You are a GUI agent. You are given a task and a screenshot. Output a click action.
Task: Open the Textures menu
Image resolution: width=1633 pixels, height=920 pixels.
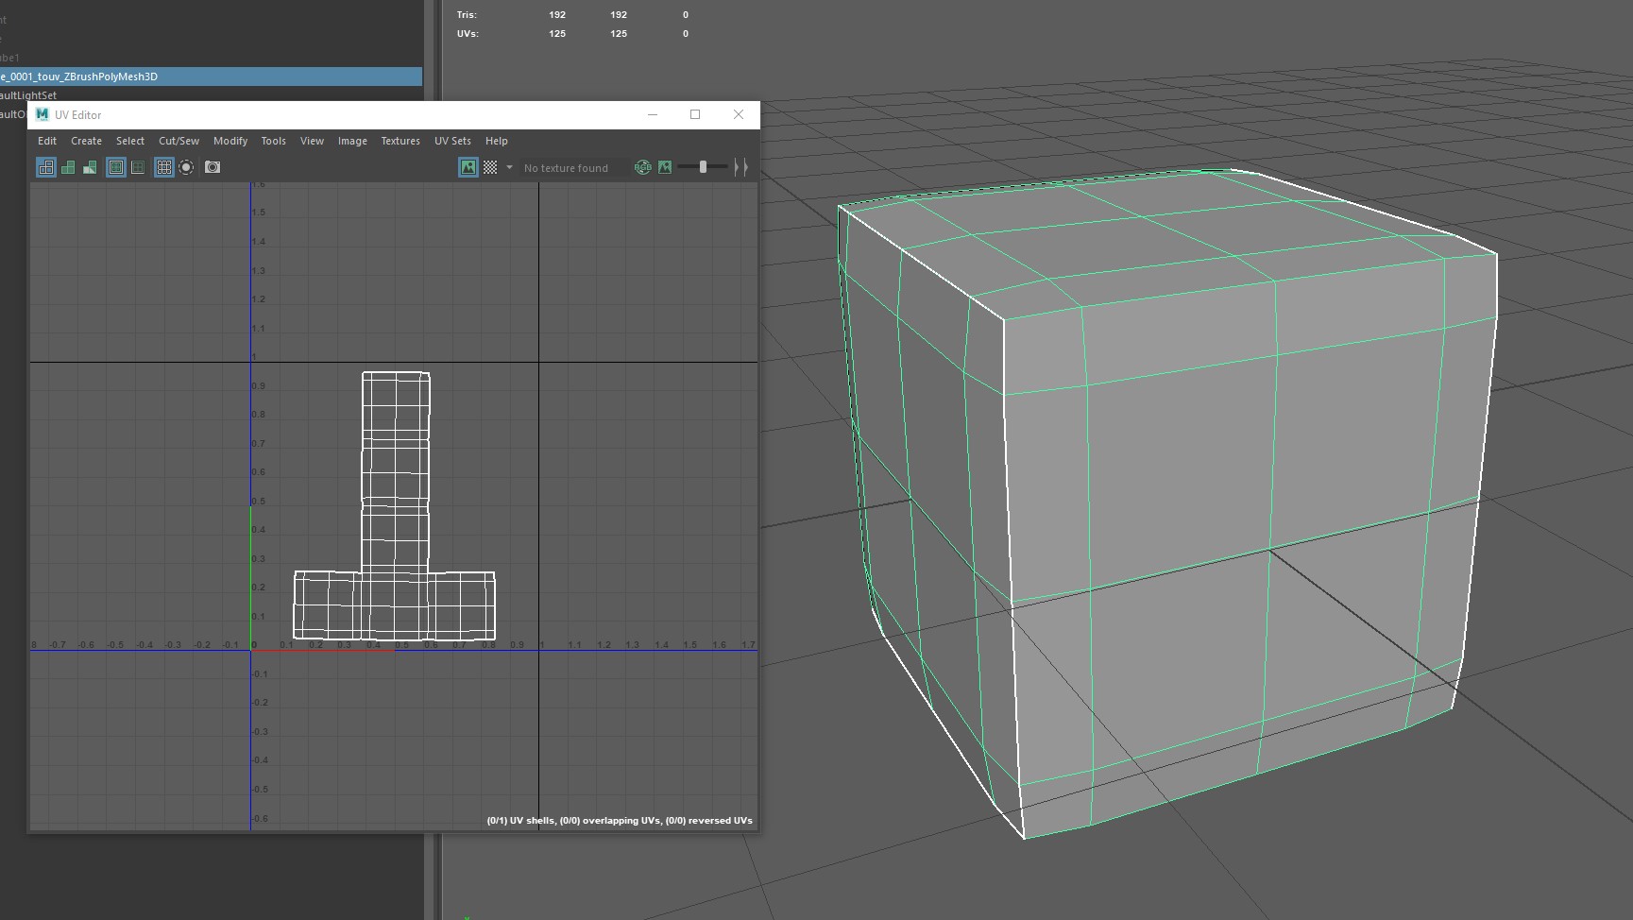(400, 141)
